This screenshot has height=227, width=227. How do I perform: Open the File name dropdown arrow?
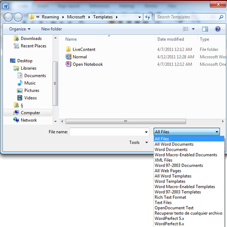tap(146, 132)
